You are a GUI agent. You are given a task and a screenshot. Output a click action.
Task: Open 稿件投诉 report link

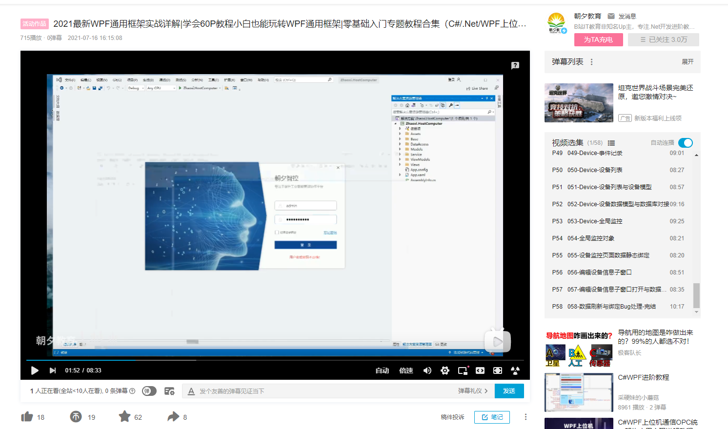pos(452,417)
